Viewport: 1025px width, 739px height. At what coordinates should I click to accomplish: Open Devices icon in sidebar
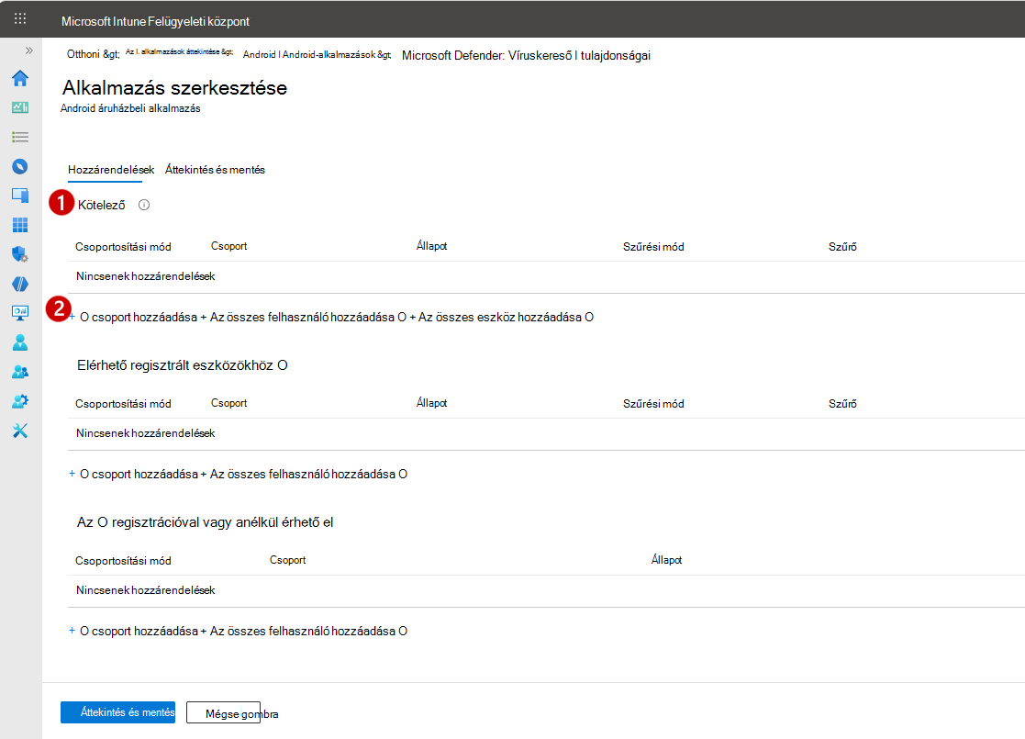(x=20, y=196)
